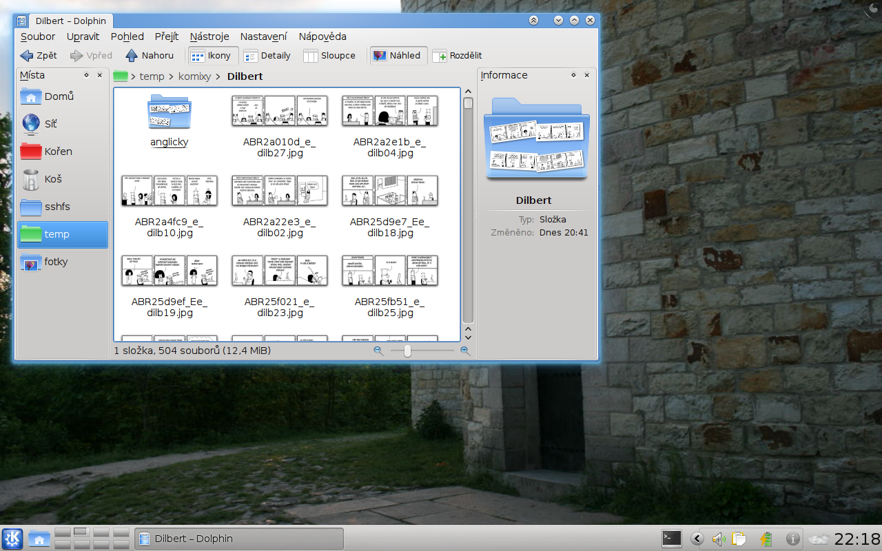Expand the arrow between komixy and Dilbert
882x551 pixels.
(x=218, y=76)
